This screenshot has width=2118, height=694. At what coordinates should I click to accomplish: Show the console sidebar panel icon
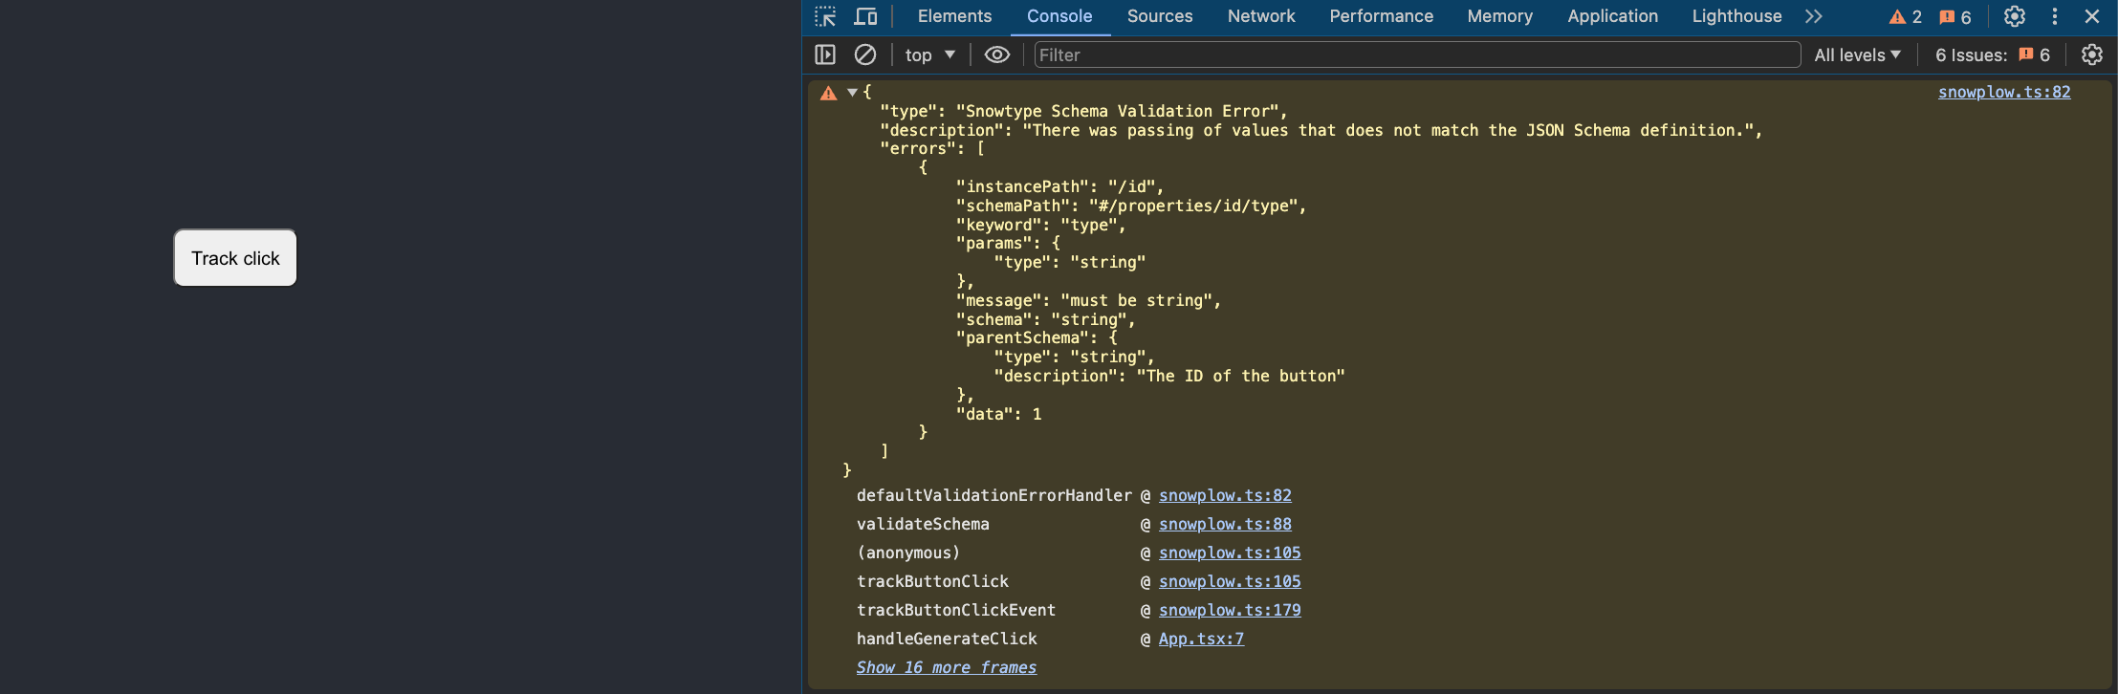(x=825, y=54)
